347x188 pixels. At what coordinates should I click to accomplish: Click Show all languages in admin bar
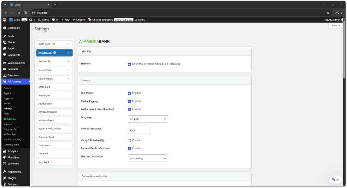[x=100, y=20]
